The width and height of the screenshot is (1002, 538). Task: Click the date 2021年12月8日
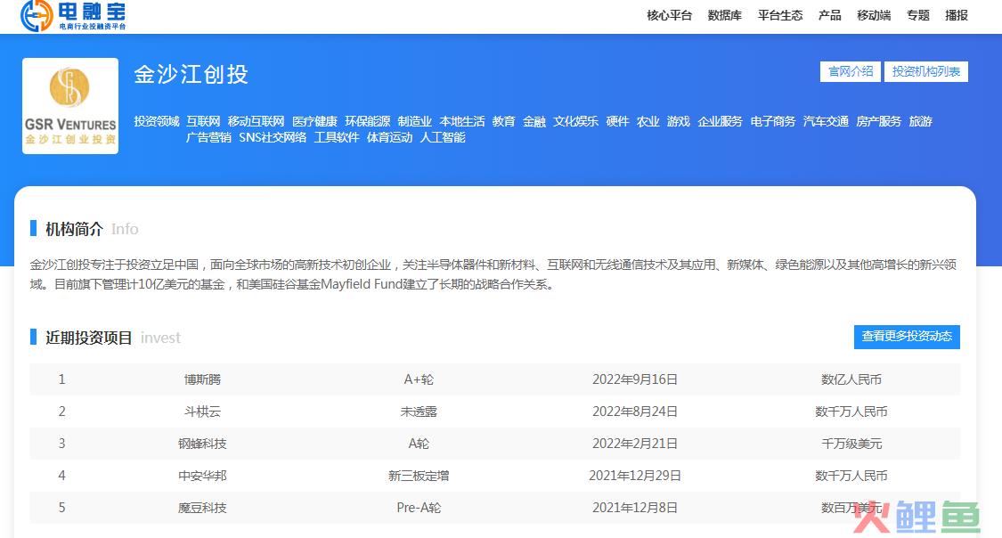tap(634, 508)
